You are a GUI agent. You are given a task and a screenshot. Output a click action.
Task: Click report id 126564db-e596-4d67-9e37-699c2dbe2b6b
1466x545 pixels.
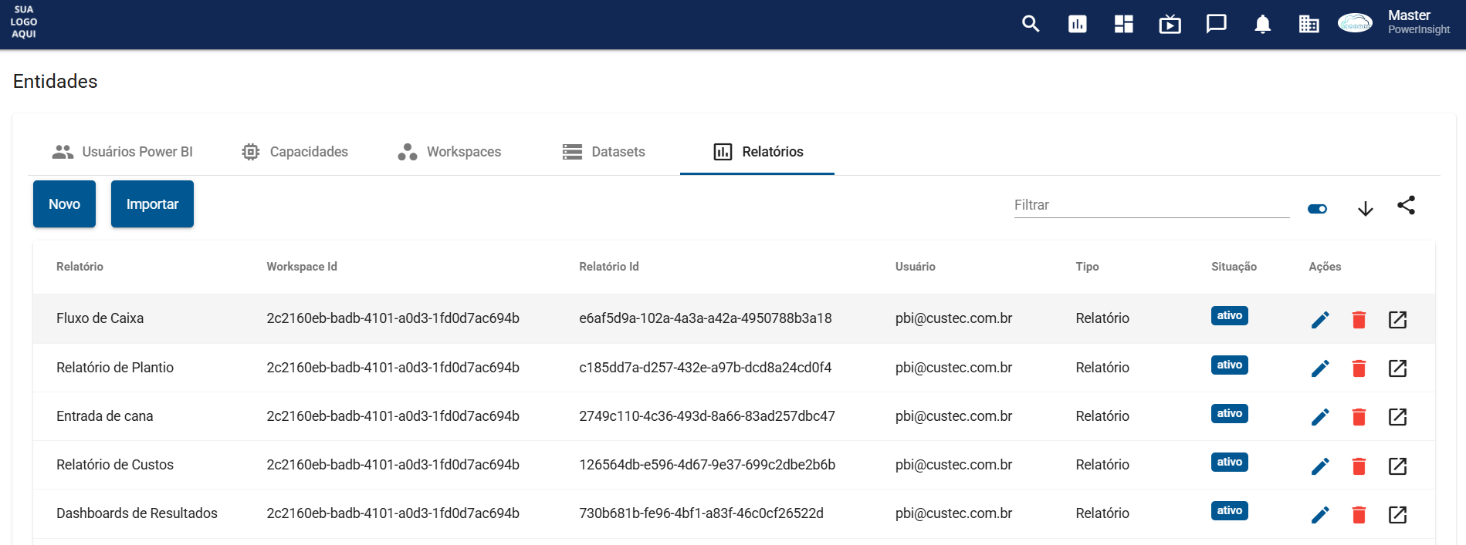(707, 465)
